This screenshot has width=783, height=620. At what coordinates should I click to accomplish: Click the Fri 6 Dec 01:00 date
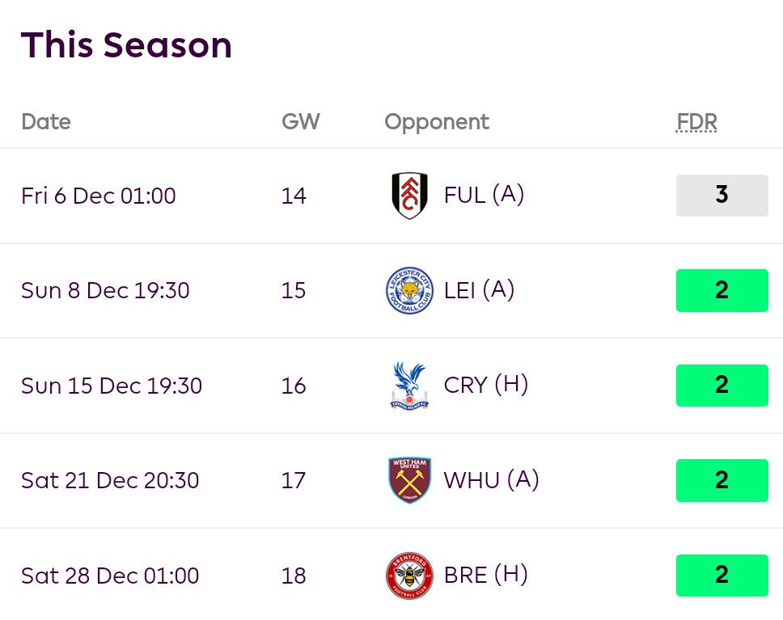[x=99, y=196]
